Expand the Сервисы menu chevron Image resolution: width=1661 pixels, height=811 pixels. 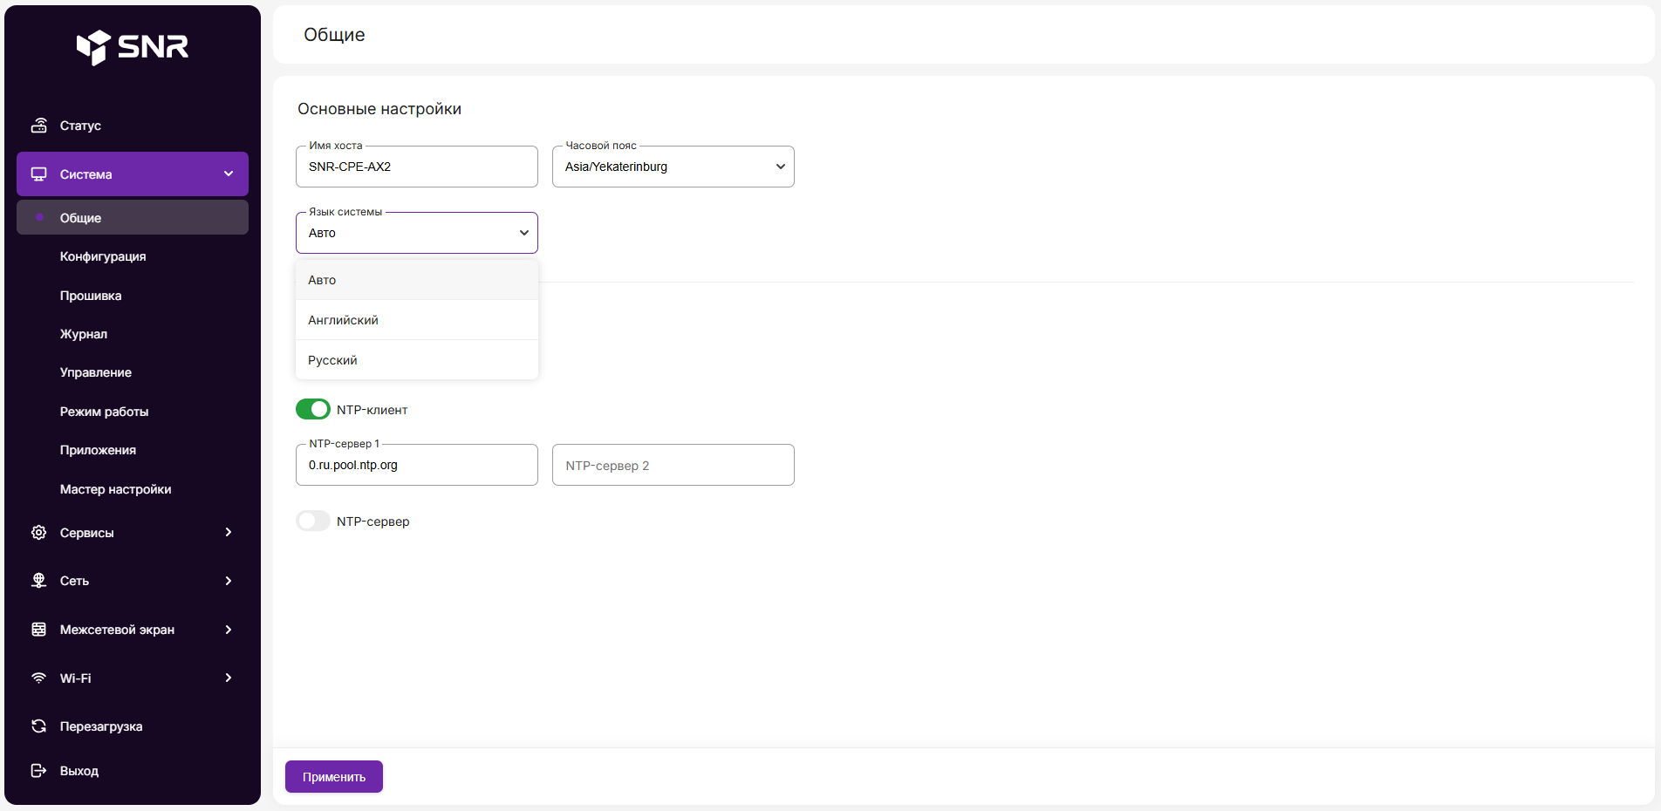tap(229, 533)
